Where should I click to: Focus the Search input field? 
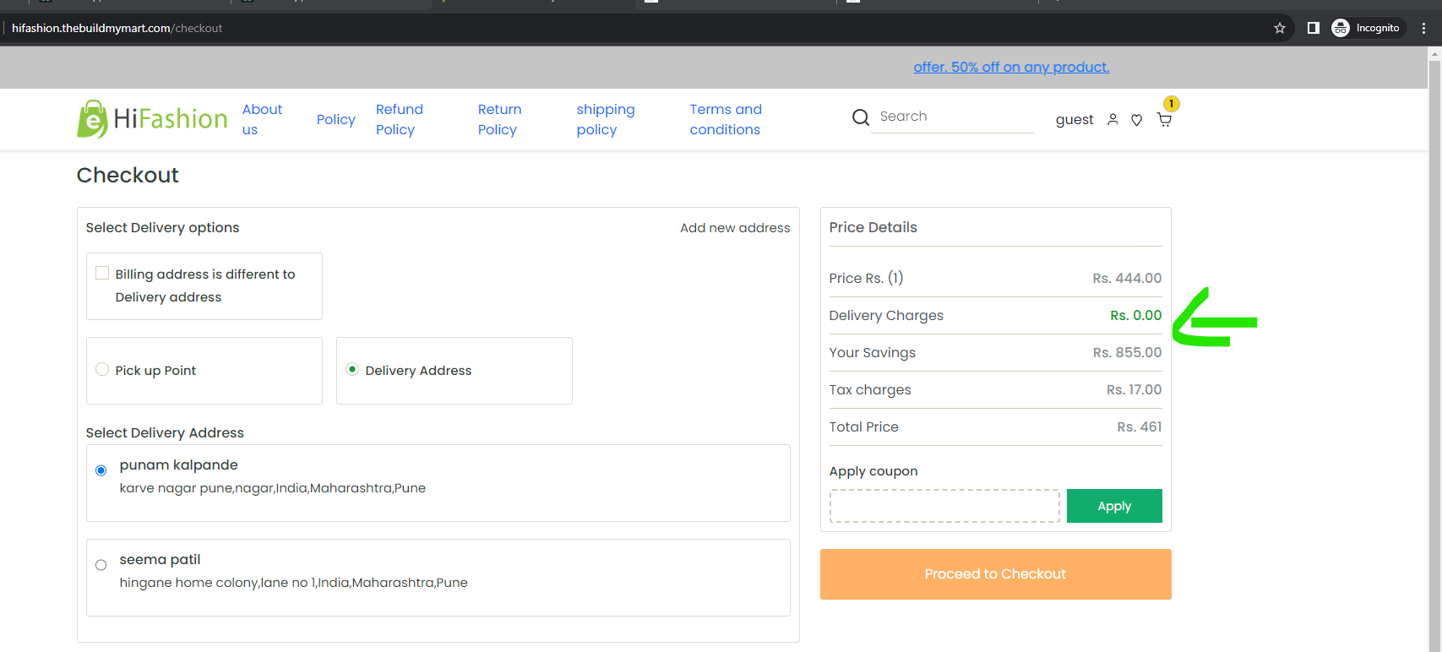click(953, 117)
